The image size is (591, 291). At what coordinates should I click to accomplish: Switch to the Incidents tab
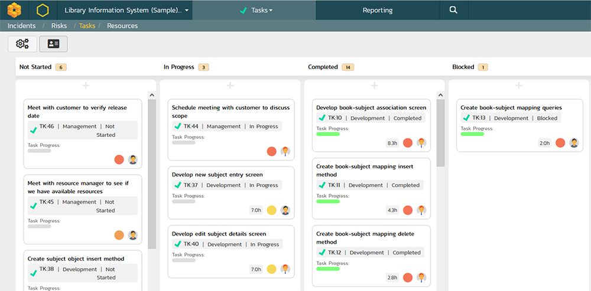point(21,26)
